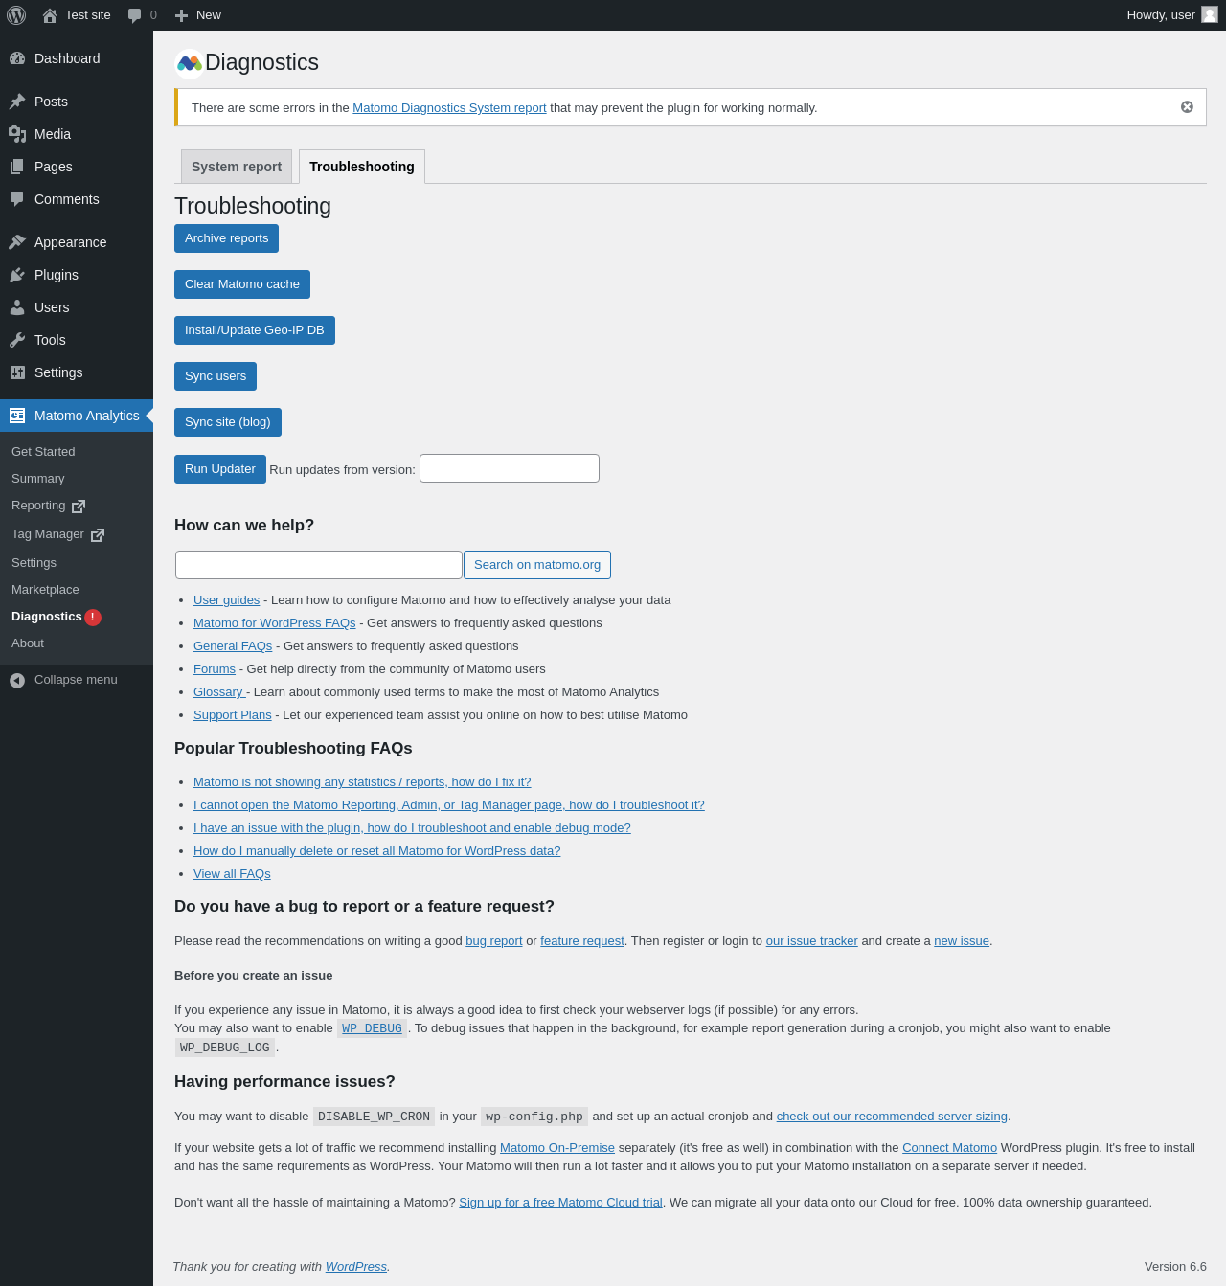Focus the matomo.org search text box
Image resolution: width=1226 pixels, height=1286 pixels.
319,565
